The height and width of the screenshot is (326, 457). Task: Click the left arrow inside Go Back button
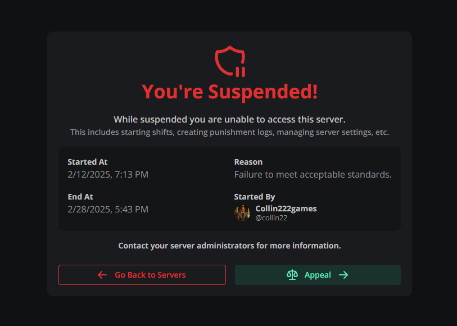click(102, 275)
